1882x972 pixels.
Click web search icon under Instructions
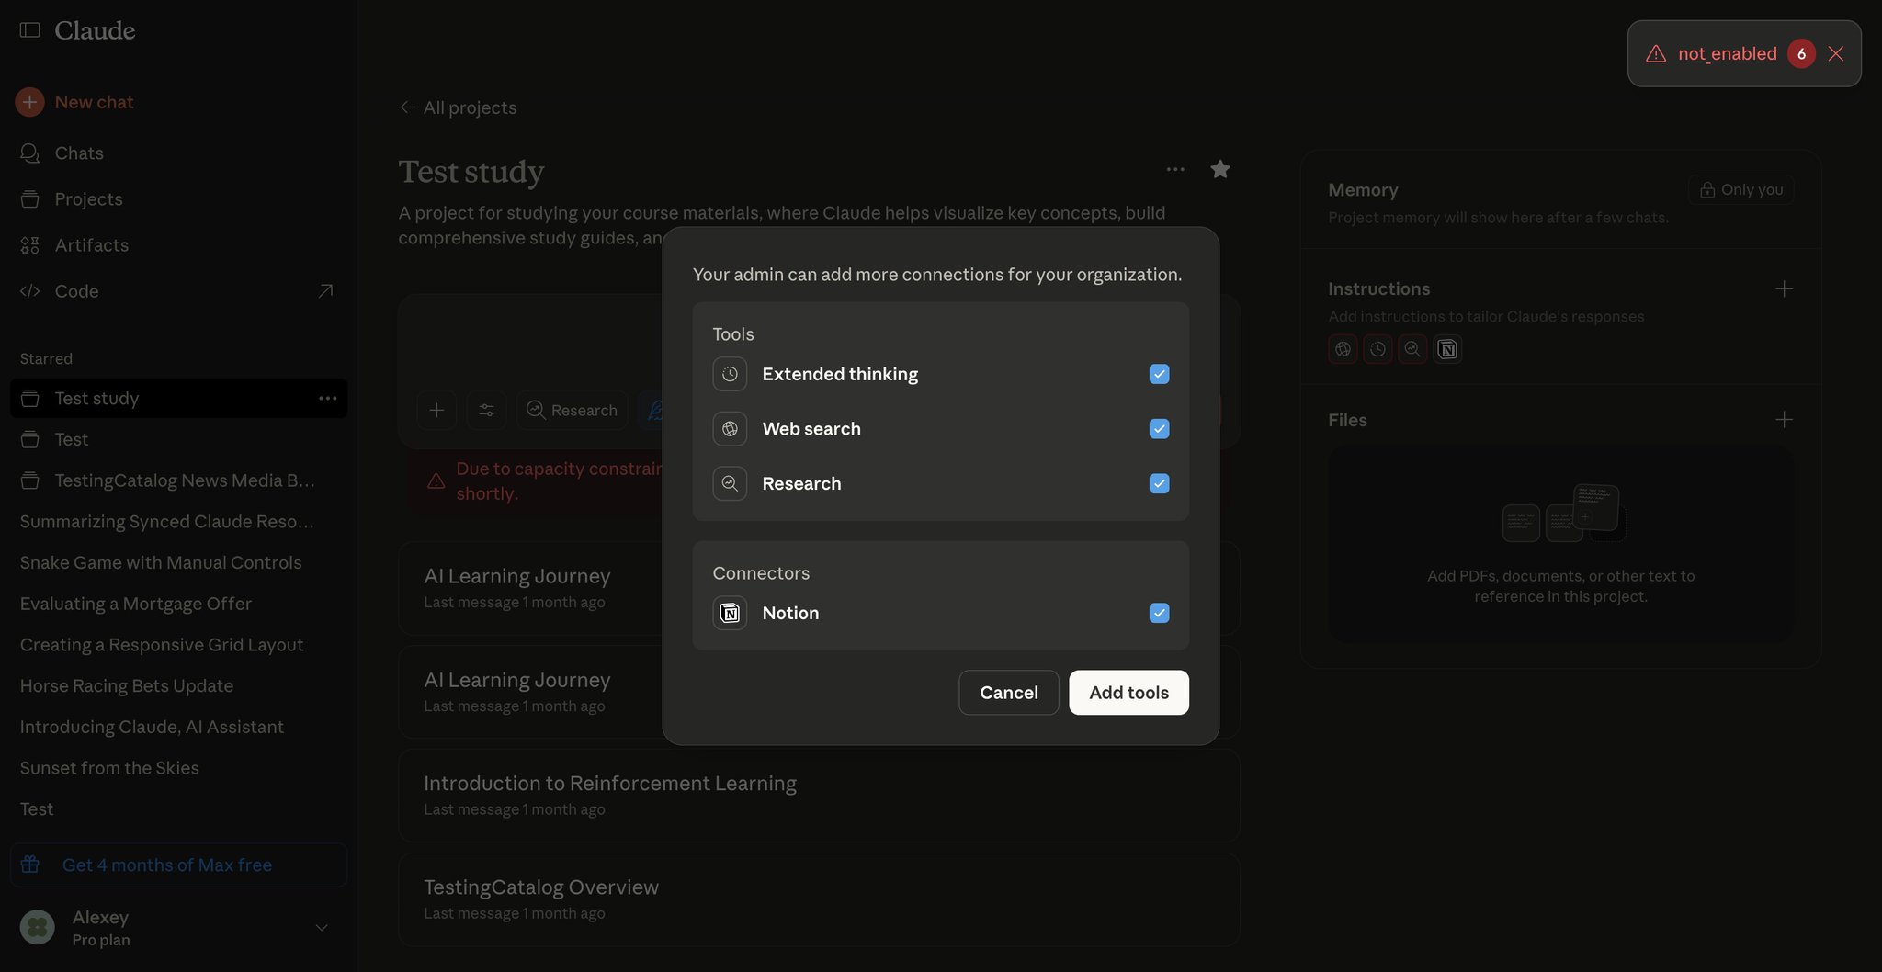tap(1343, 349)
